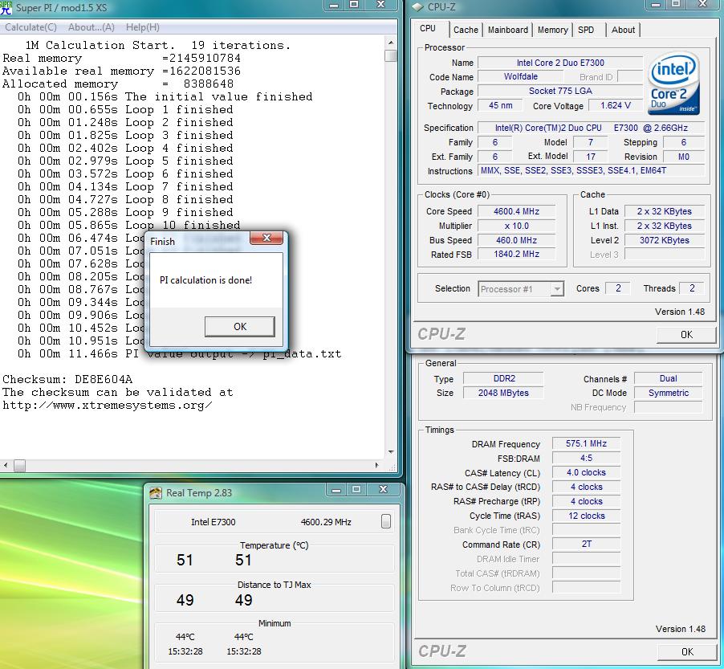Click the Code Name value Wolfdale
This screenshot has width=724, height=669.
click(520, 76)
